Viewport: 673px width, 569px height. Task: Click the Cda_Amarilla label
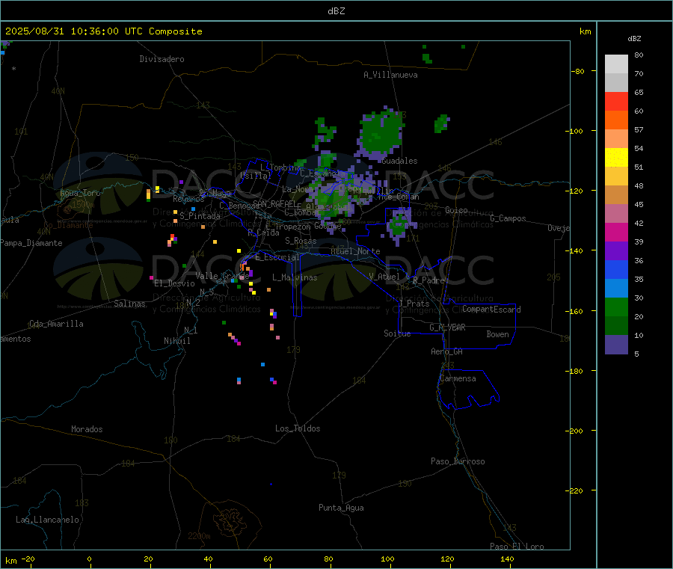pyautogui.click(x=56, y=324)
